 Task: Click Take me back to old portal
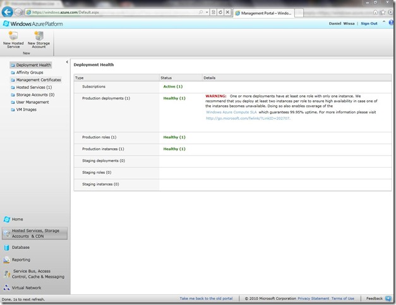click(x=206, y=298)
